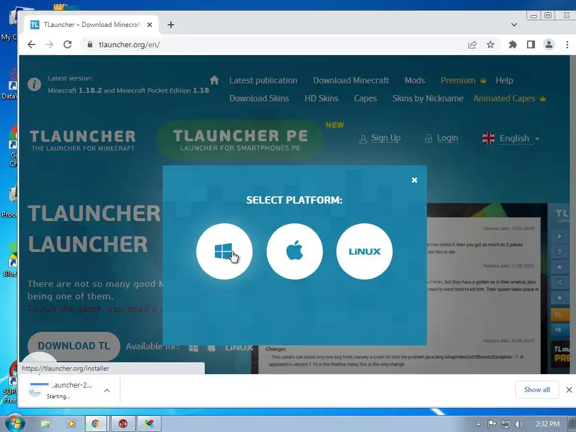Bookmark this page with the star

[x=490, y=44]
